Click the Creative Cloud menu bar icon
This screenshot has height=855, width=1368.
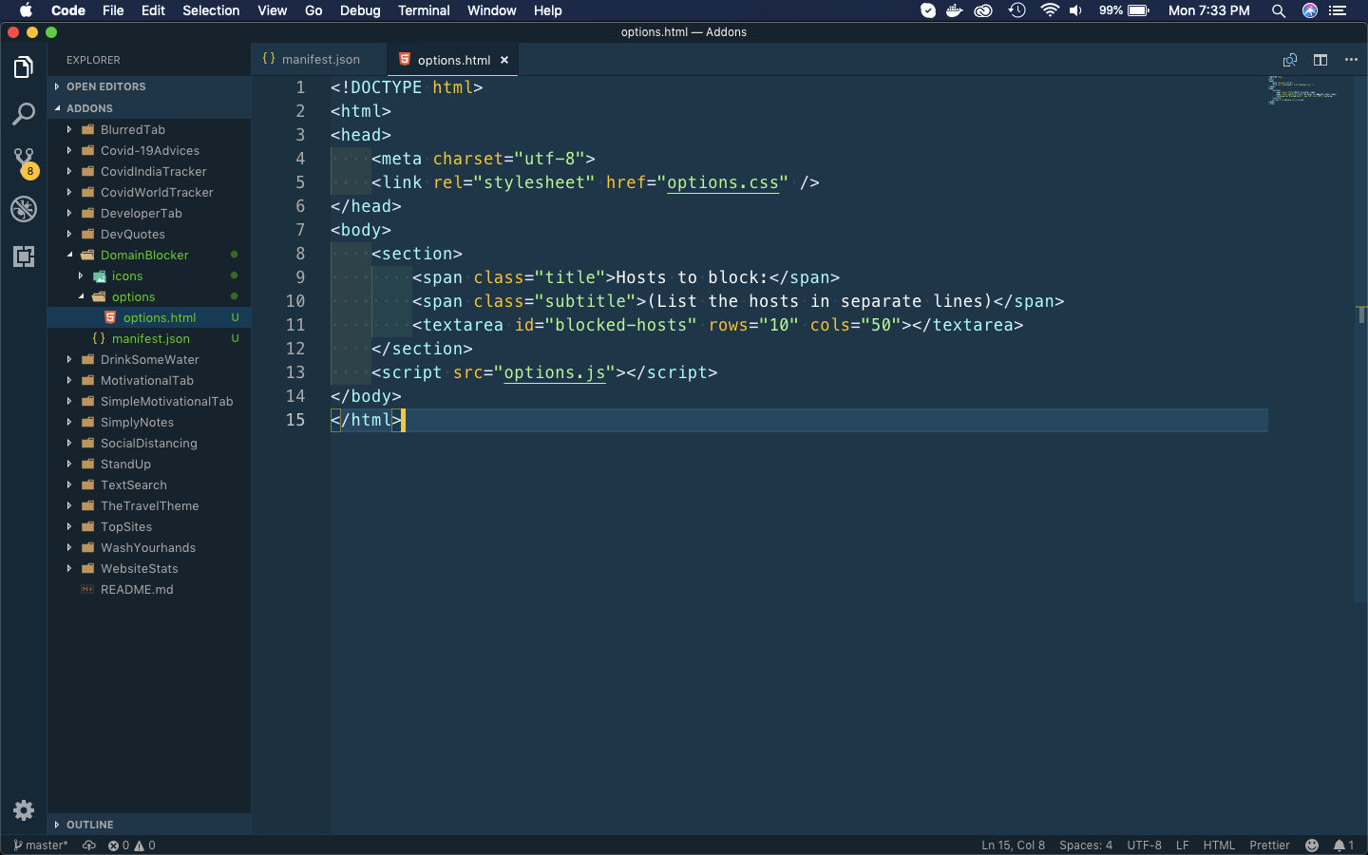click(x=984, y=10)
